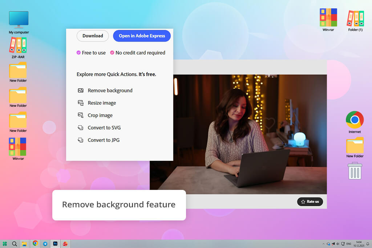Click the Convert to SVG icon
The image size is (372, 248).
[x=81, y=127]
